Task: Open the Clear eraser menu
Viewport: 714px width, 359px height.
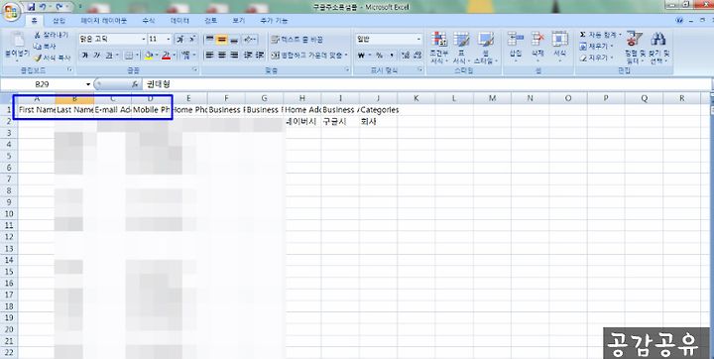Action: coord(596,58)
